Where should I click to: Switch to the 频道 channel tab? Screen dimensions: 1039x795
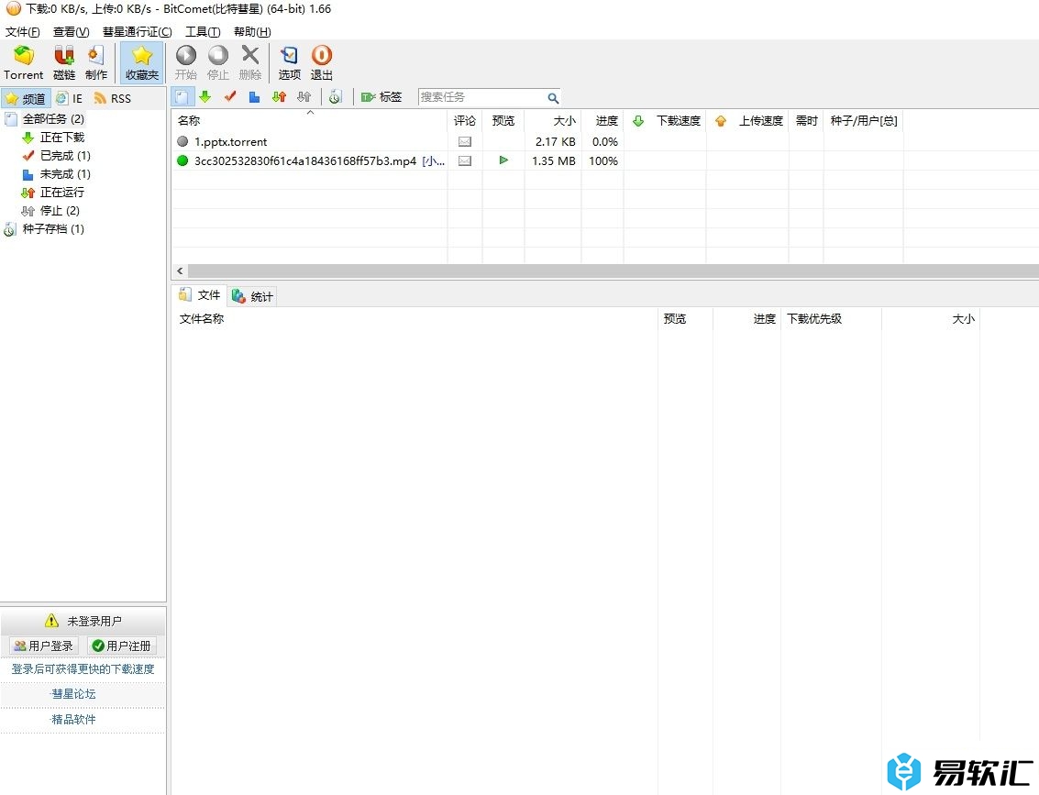tap(26, 99)
